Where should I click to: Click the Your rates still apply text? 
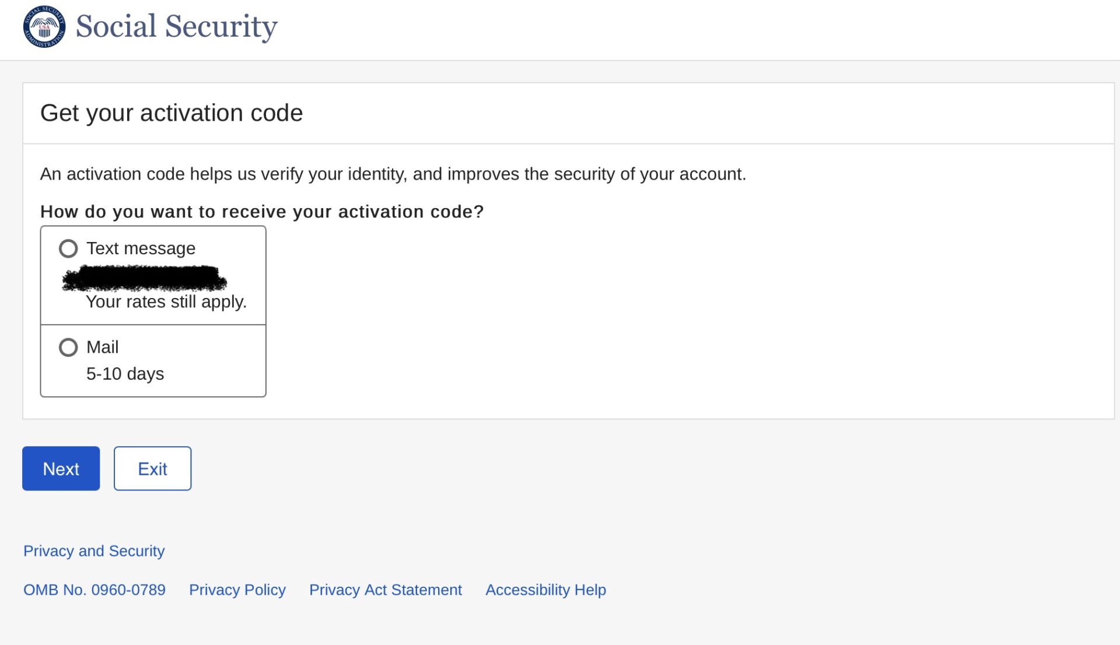(167, 302)
